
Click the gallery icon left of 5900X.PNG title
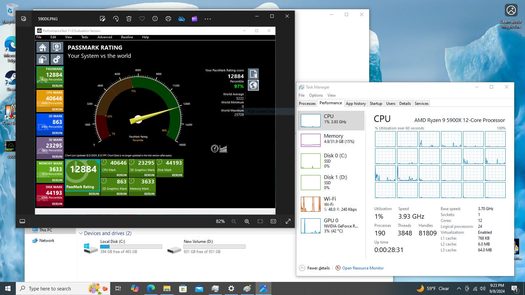coord(24,19)
